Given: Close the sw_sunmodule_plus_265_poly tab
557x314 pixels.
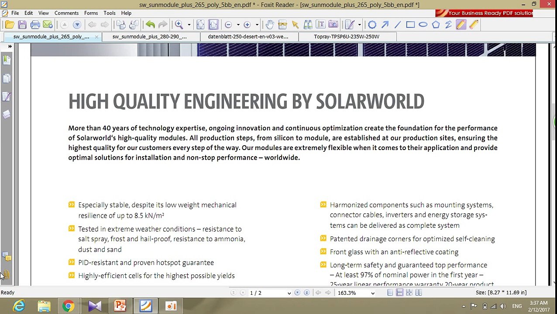Looking at the screenshot, I should click(x=96, y=37).
